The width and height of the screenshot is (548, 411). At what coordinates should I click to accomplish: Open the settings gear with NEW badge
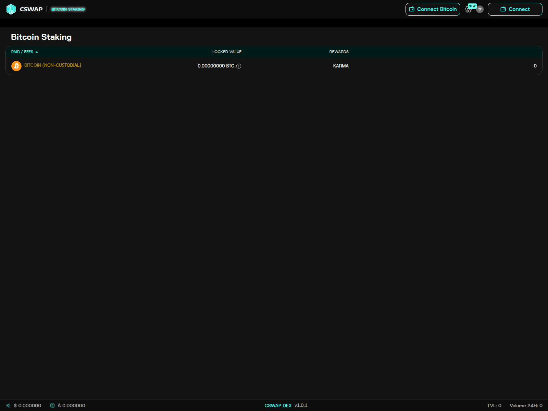tap(468, 10)
